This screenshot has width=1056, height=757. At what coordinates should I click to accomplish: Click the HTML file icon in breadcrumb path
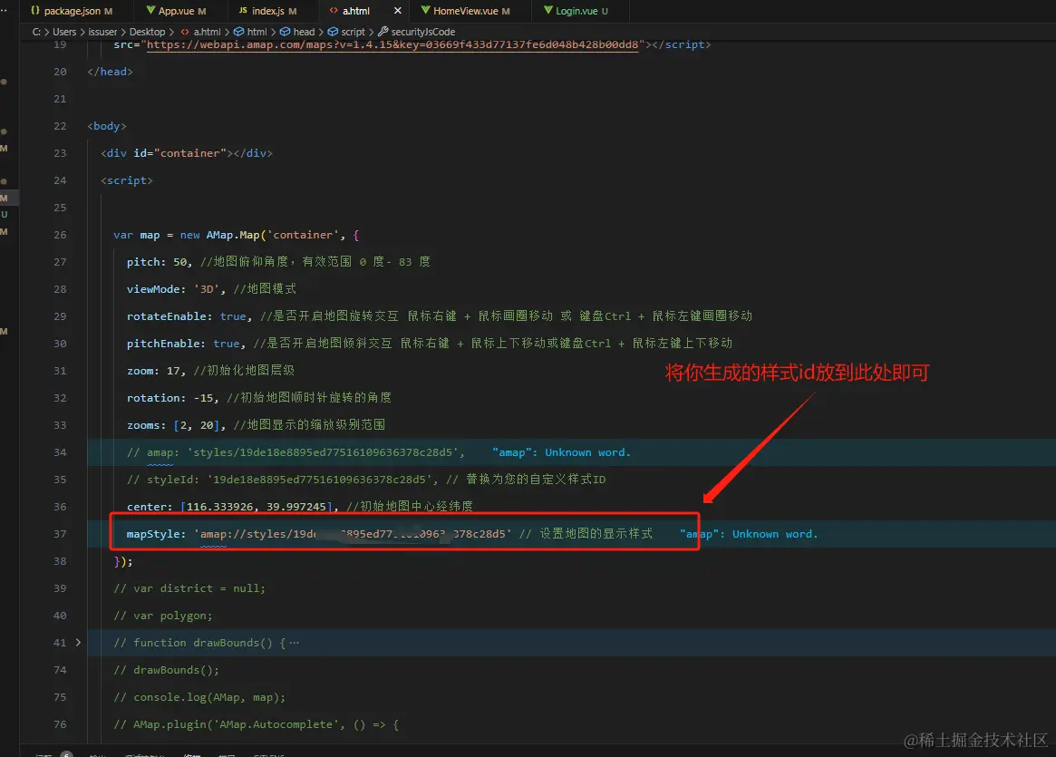pyautogui.click(x=185, y=32)
